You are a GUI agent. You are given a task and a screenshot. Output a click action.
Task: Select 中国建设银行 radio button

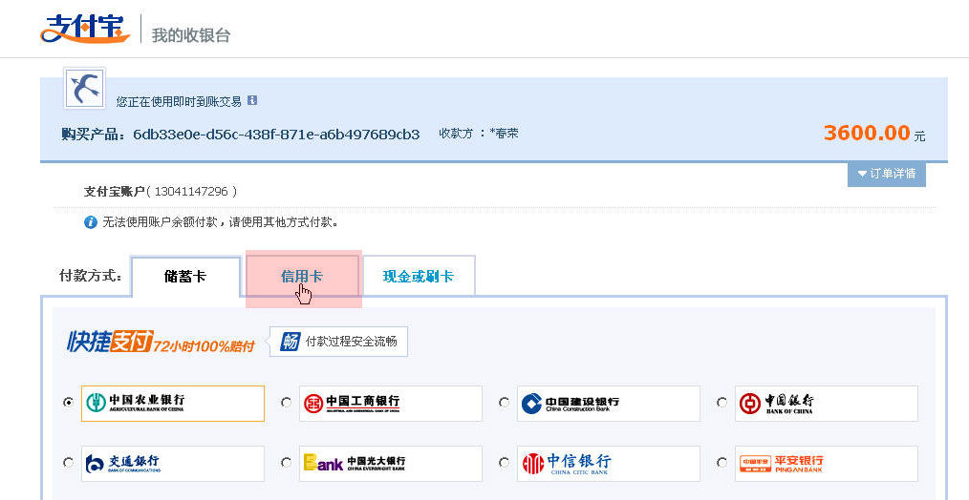tap(505, 403)
